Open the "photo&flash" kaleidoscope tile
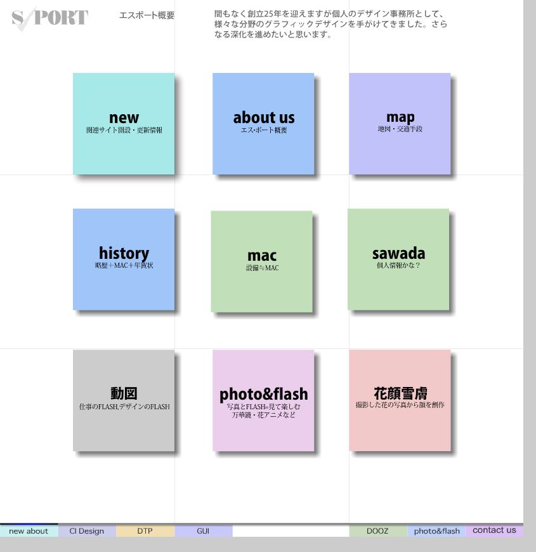This screenshot has height=552, width=536. (263, 401)
